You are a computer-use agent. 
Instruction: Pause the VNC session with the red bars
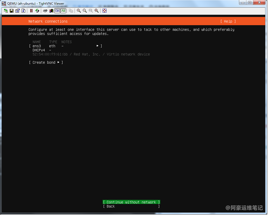point(31,11)
